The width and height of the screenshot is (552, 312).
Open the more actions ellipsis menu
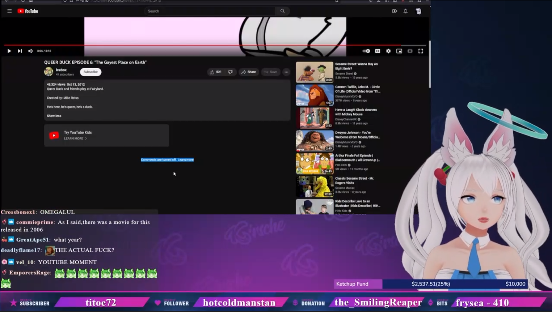[x=286, y=72]
